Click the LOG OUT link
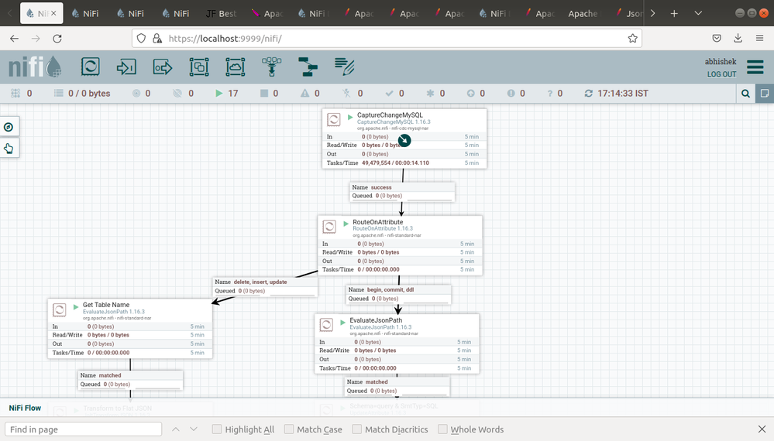 [721, 74]
